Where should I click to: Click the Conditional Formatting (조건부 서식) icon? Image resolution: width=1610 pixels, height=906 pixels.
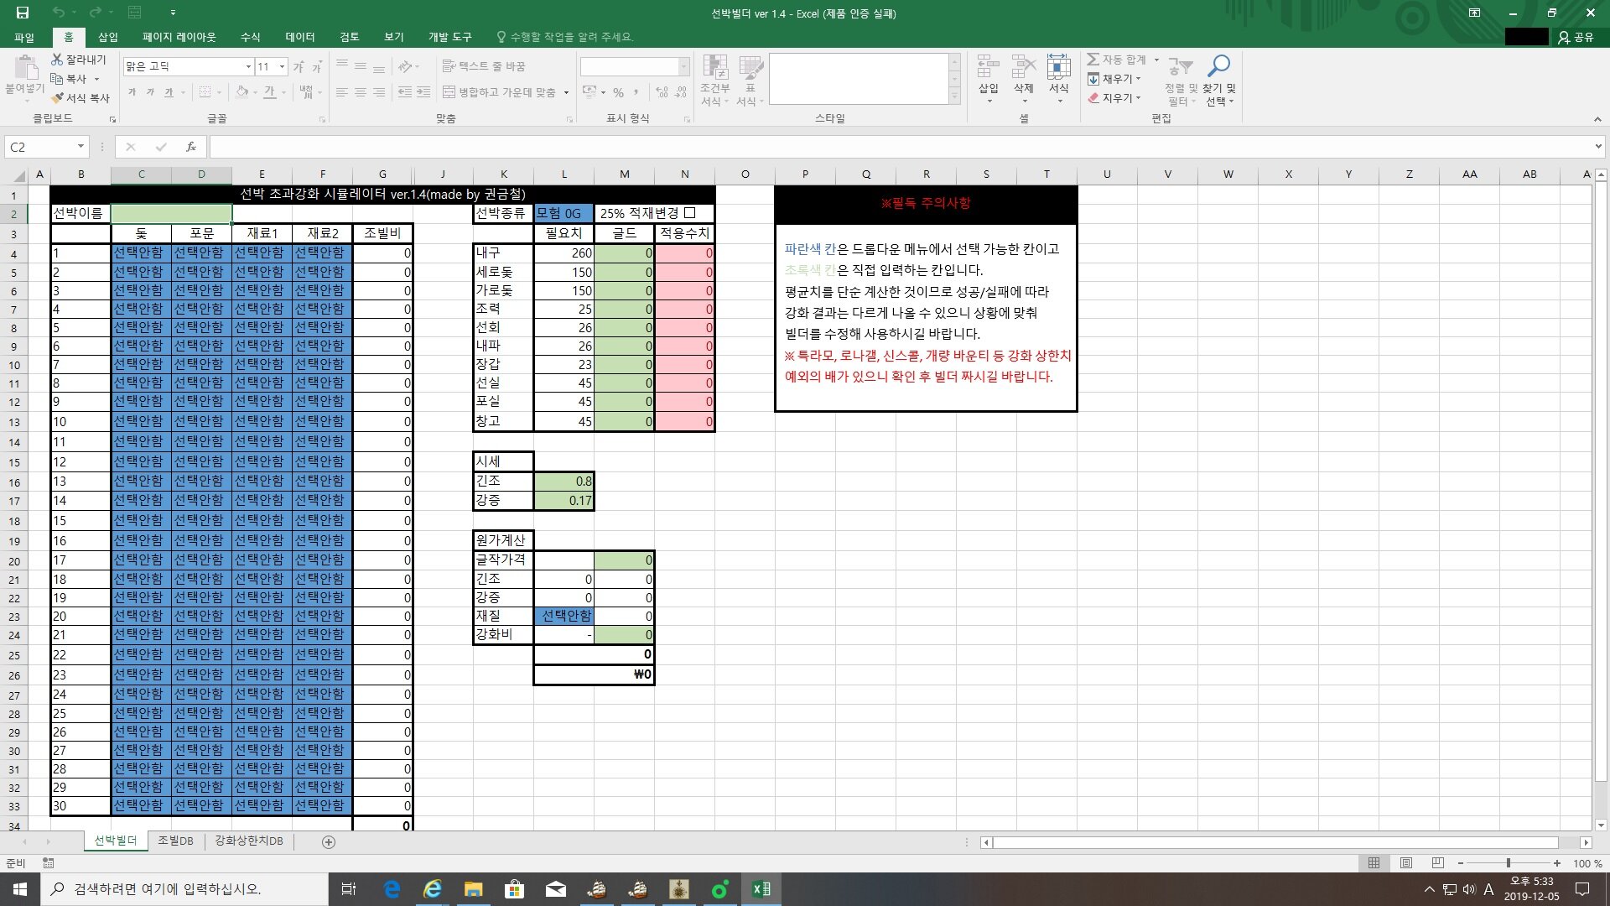point(715,69)
